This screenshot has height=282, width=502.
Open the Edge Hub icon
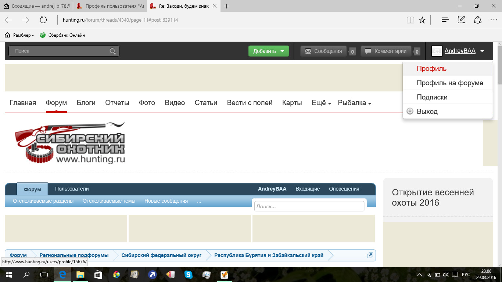pos(445,20)
